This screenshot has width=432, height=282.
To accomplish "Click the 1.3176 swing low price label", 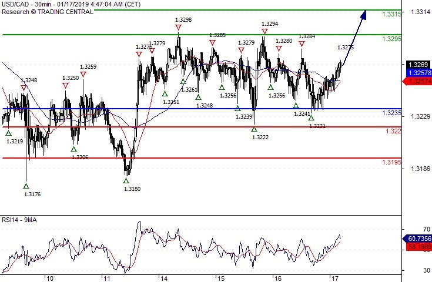I will (32, 194).
